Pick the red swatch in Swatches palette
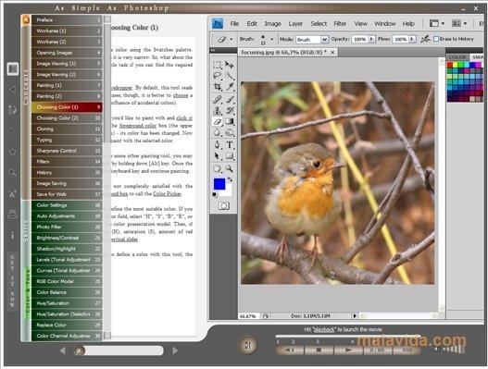 point(450,65)
